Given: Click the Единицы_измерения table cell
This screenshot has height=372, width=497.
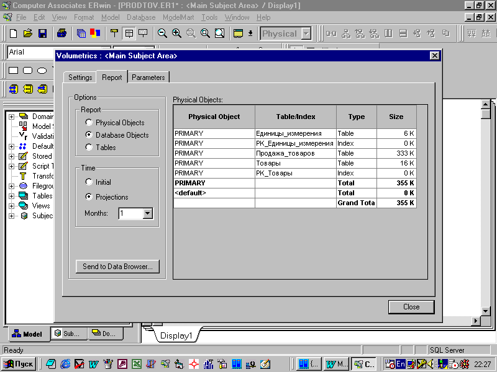Looking at the screenshot, I should point(296,133).
